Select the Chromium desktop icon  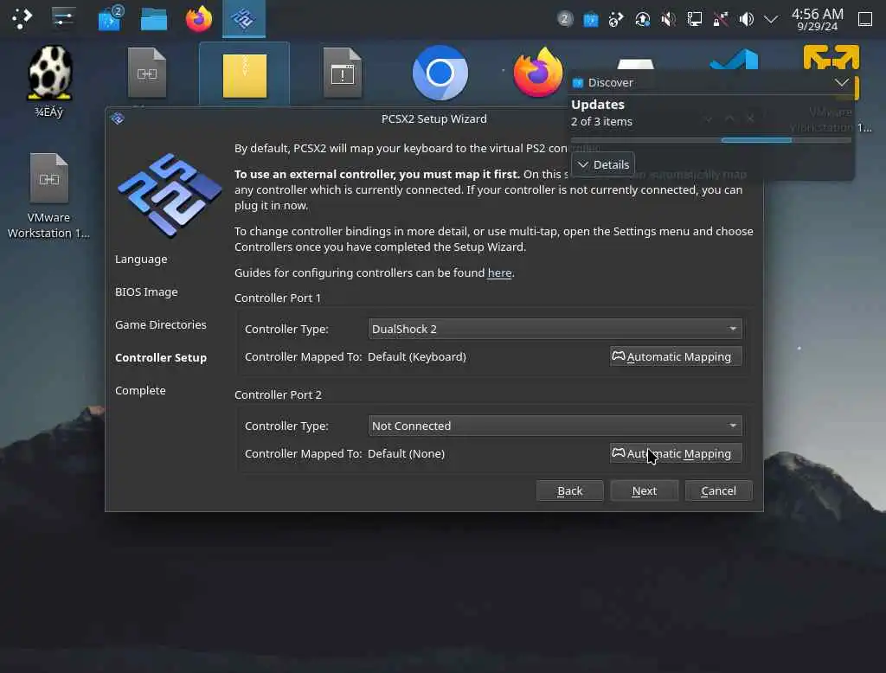(x=440, y=73)
